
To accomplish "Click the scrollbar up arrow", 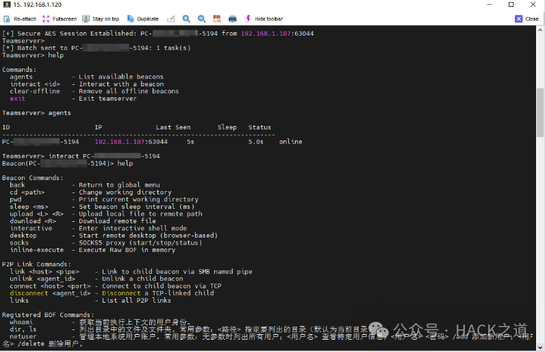I will coord(540,30).
